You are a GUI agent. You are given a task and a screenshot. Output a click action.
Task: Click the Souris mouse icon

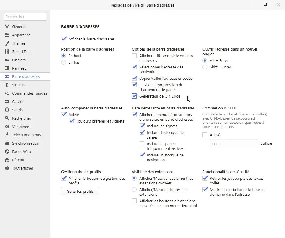tap(7, 110)
